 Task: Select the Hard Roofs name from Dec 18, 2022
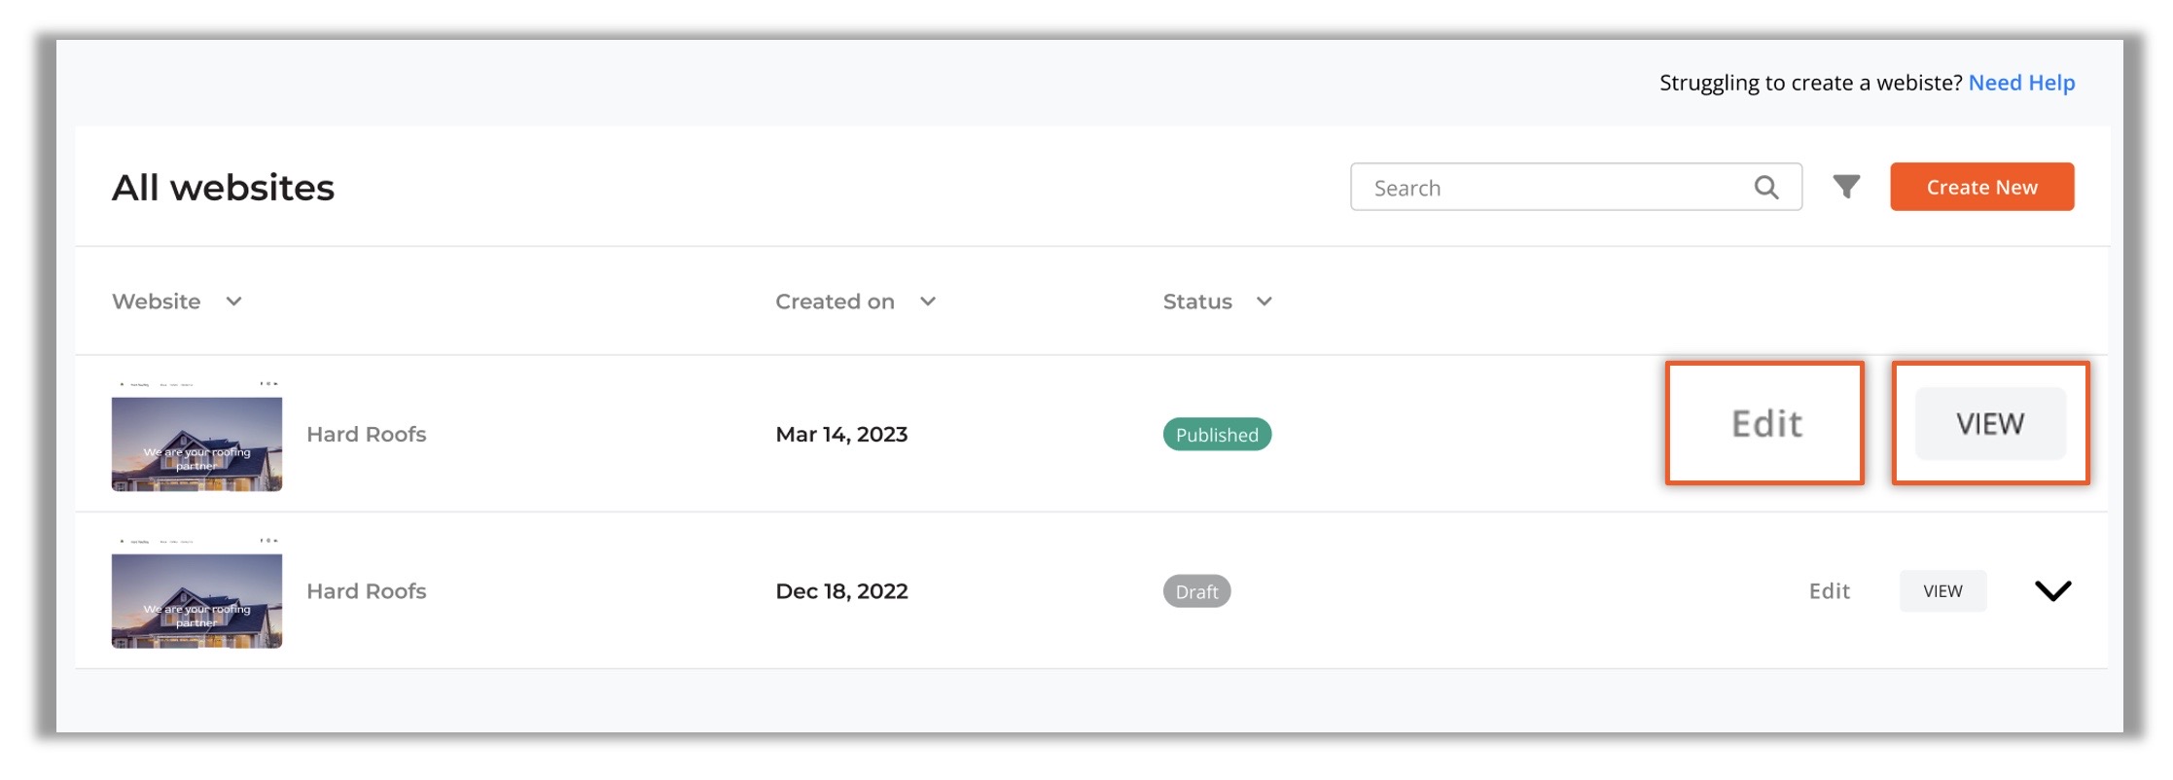[367, 591]
